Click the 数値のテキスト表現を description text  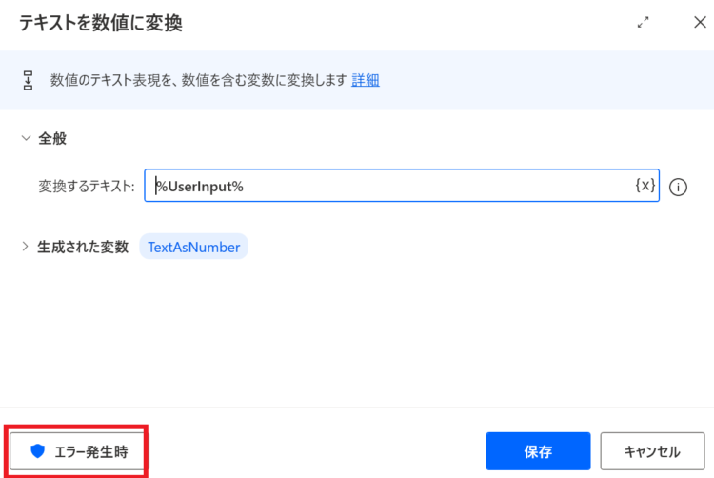click(x=199, y=80)
